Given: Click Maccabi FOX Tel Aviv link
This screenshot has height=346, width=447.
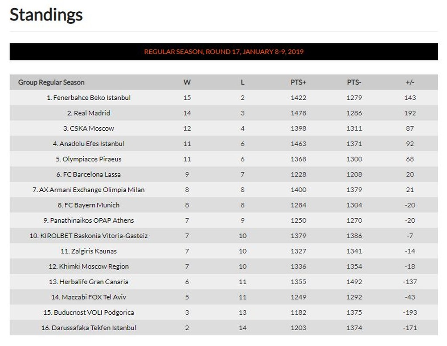Looking at the screenshot, I should coord(92,297).
